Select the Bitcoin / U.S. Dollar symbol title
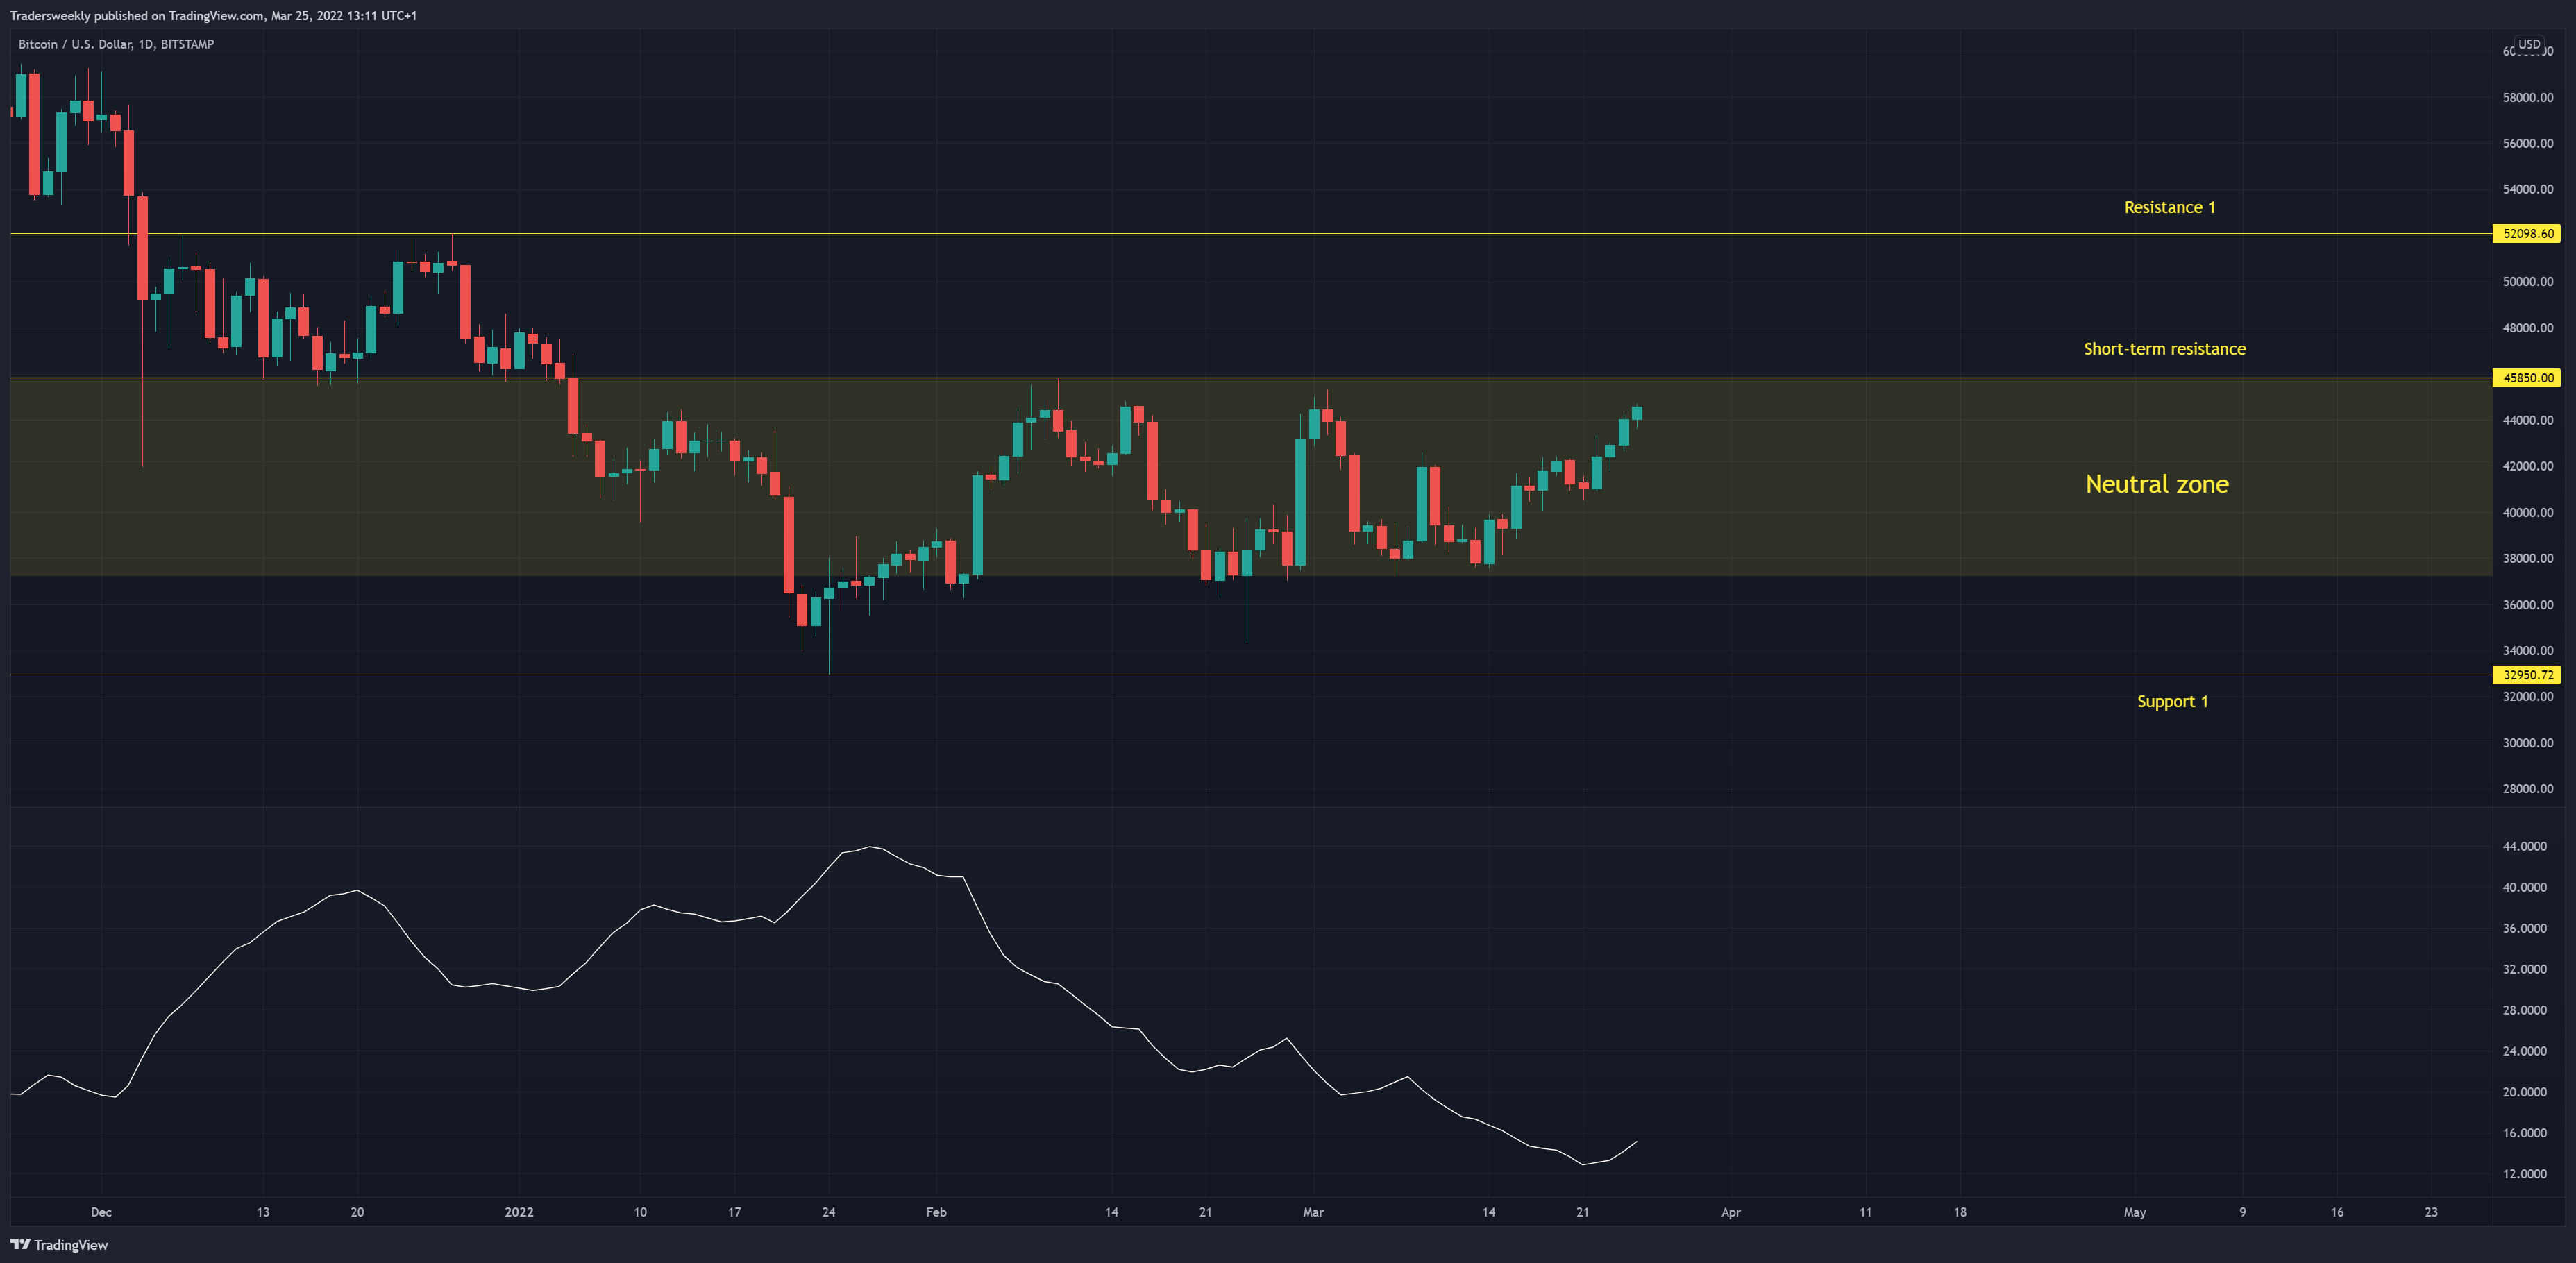The image size is (2576, 1263). coord(116,44)
